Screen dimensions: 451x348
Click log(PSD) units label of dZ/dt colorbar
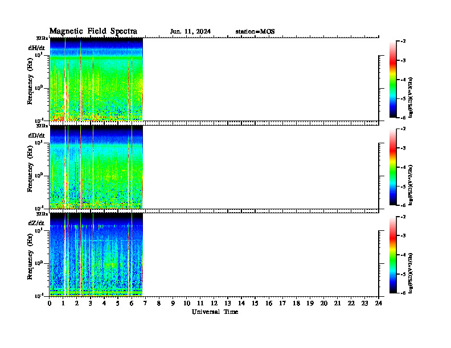pyautogui.click(x=411, y=273)
